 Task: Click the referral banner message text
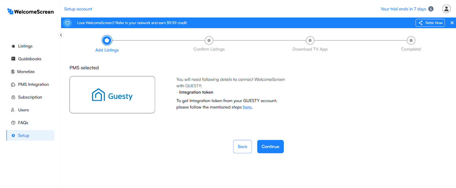(x=132, y=23)
